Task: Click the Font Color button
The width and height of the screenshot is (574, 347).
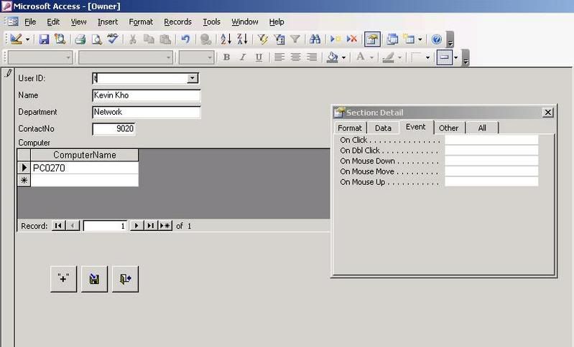Action: pos(361,57)
